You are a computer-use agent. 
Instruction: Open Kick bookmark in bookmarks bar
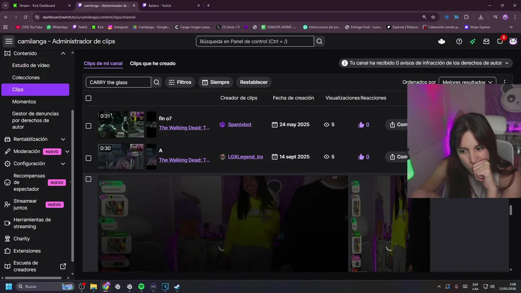coord(98,27)
